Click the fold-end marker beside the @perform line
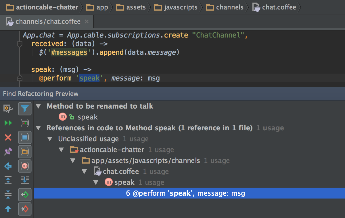 coord(20,78)
